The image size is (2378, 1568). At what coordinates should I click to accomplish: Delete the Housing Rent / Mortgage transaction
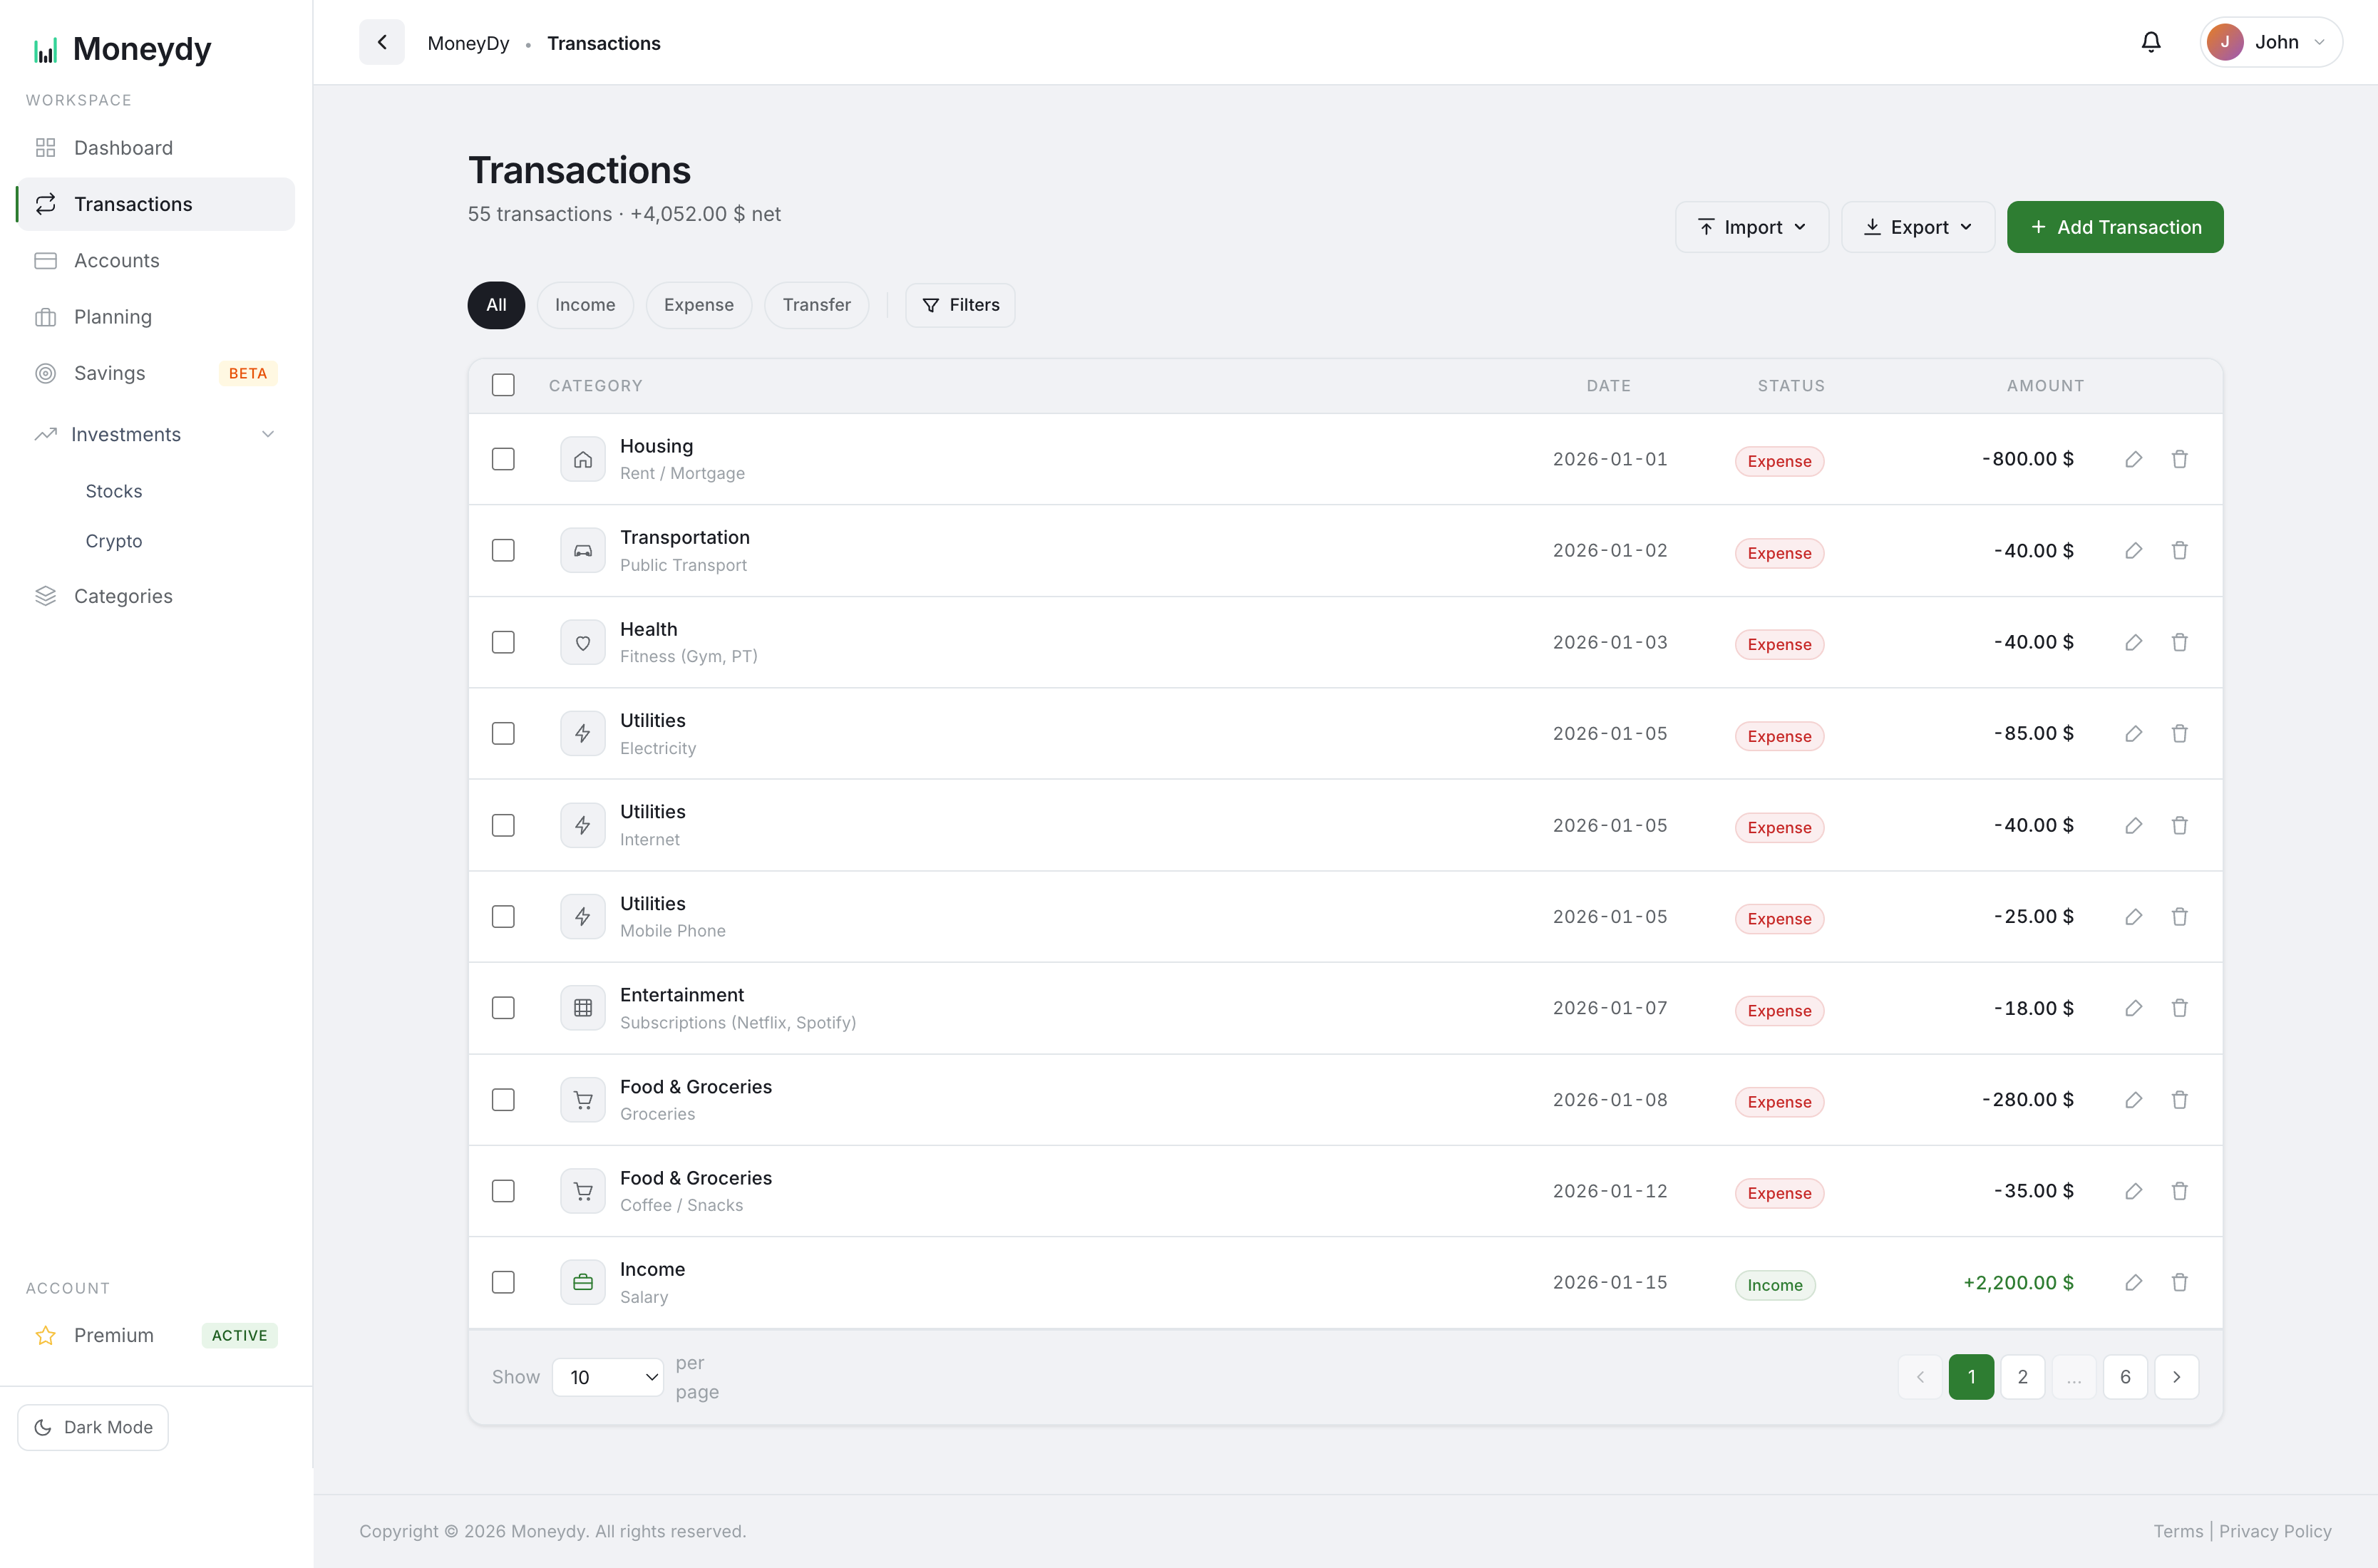[x=2180, y=459]
